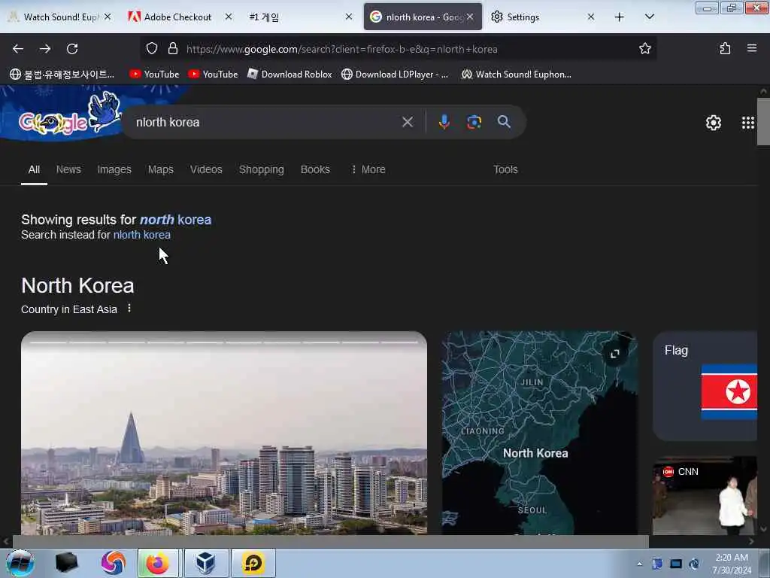
Task: Switch to the Adobe Checkout tab
Action: pyautogui.click(x=177, y=17)
